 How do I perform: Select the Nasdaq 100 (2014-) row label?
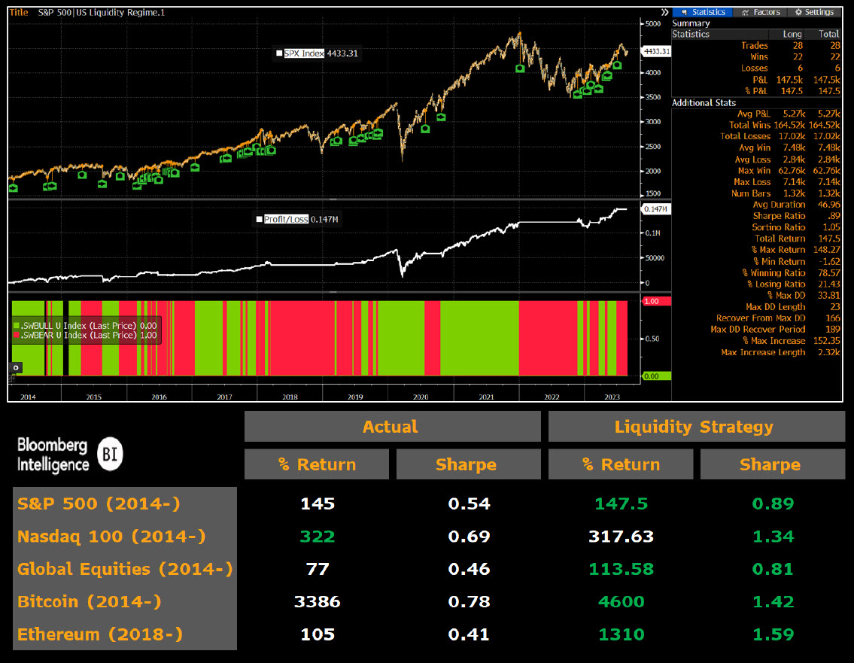111,536
